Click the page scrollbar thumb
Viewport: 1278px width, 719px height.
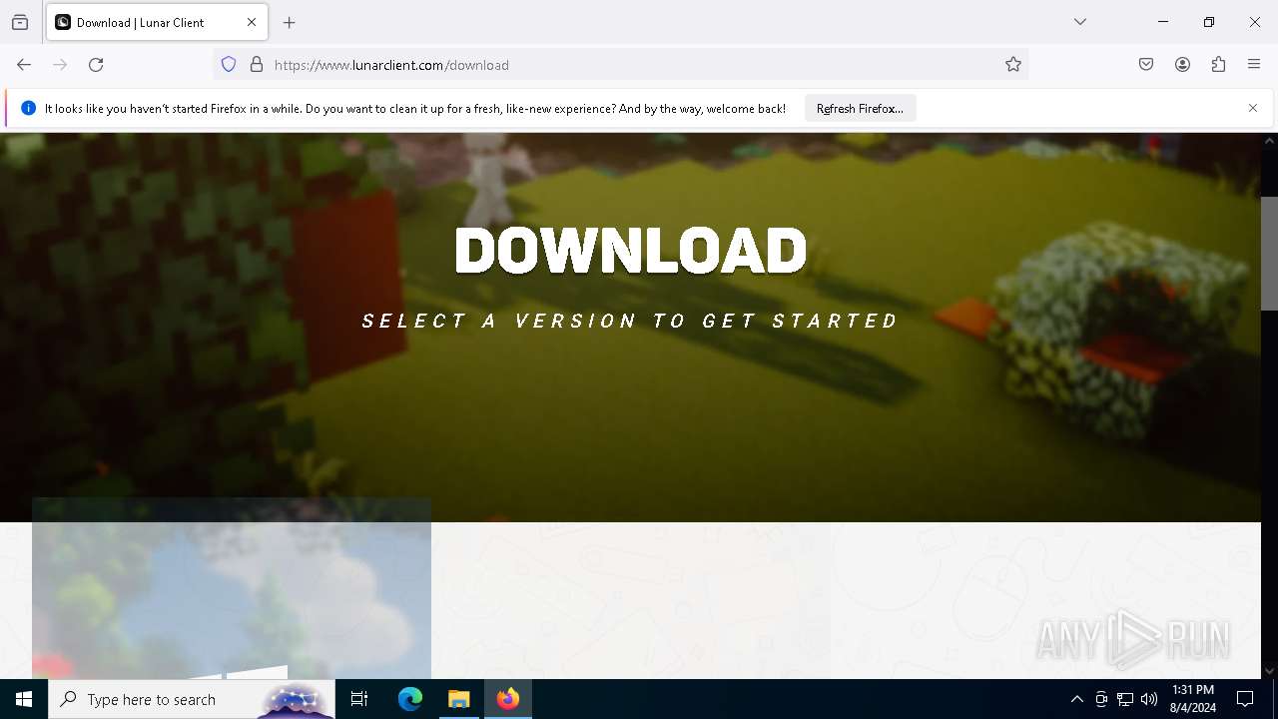[x=1269, y=254]
